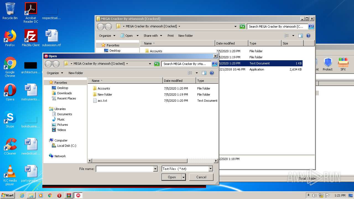The width and height of the screenshot is (354, 199).
Task: Open Organize menu in Explorer window
Action: click(107, 36)
